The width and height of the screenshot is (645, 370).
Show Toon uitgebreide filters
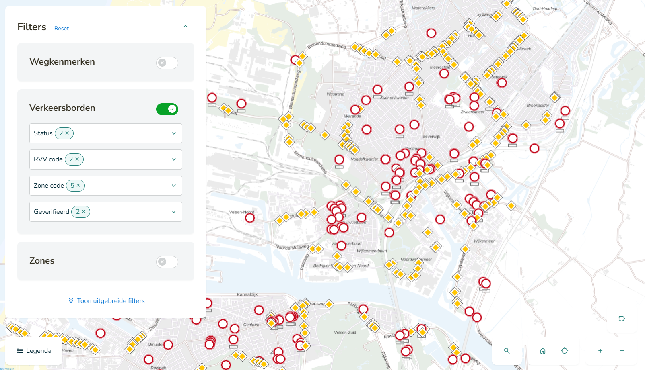(x=107, y=301)
